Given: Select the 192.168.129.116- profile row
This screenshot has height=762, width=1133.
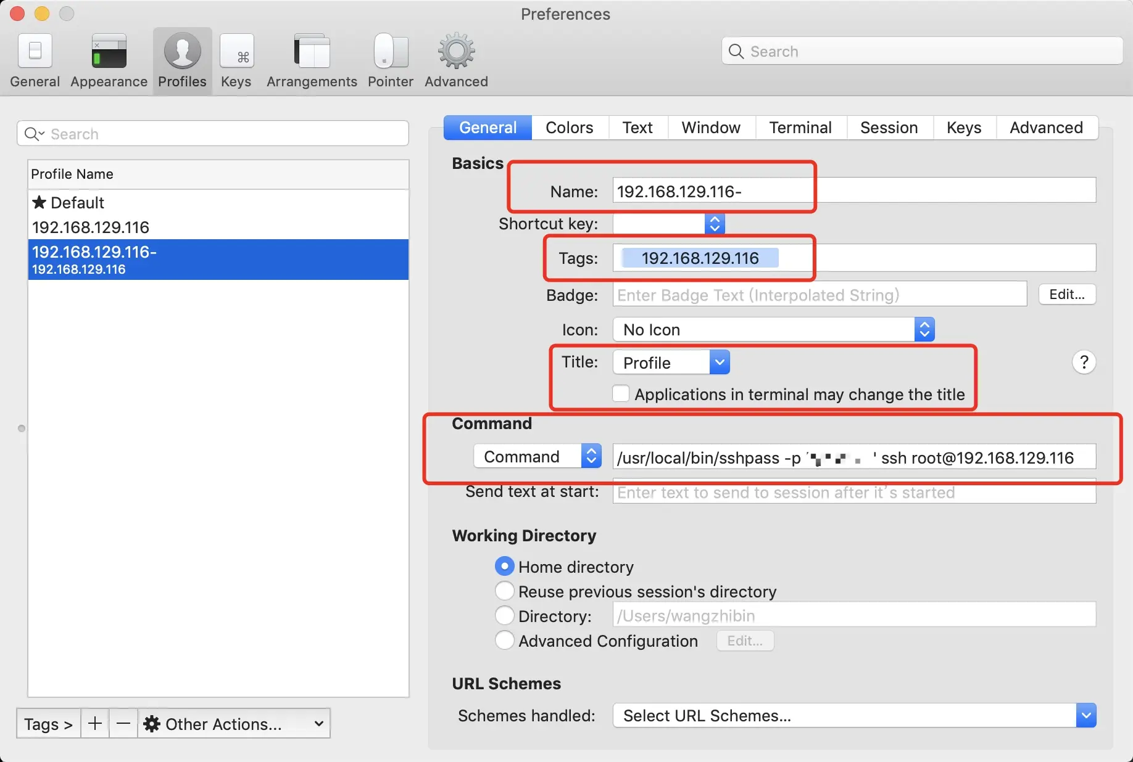Looking at the screenshot, I should pyautogui.click(x=218, y=260).
